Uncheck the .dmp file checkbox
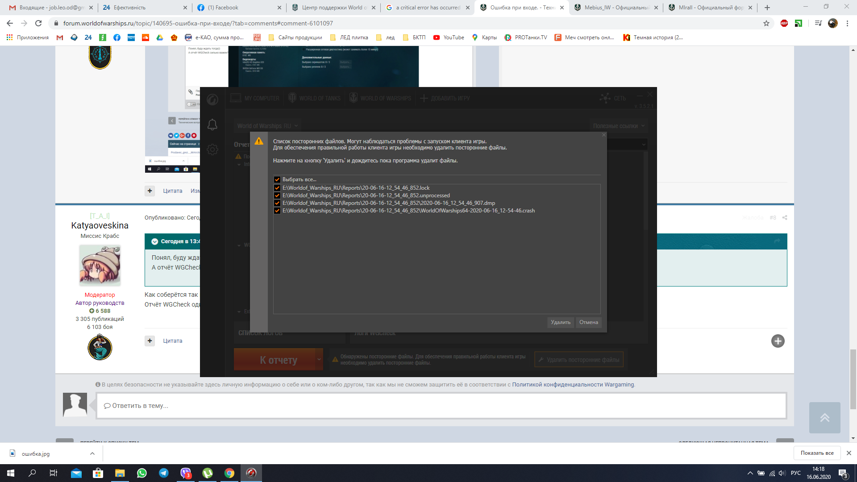 coord(277,203)
